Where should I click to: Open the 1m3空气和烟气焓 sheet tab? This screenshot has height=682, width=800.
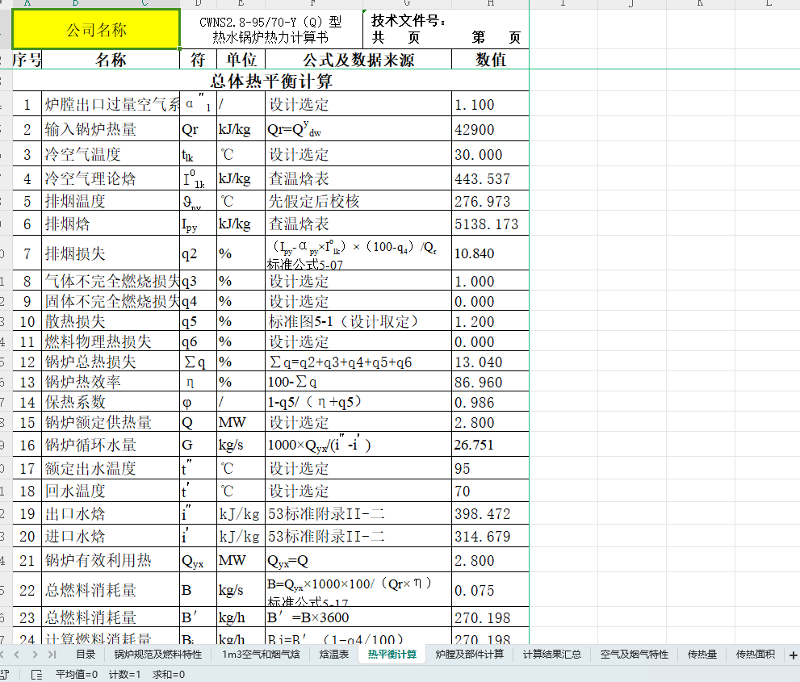tap(261, 655)
